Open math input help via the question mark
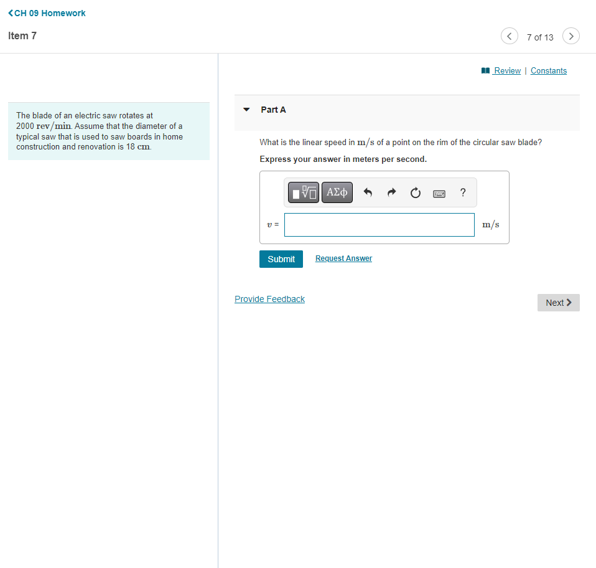This screenshot has height=568, width=596. [x=463, y=192]
